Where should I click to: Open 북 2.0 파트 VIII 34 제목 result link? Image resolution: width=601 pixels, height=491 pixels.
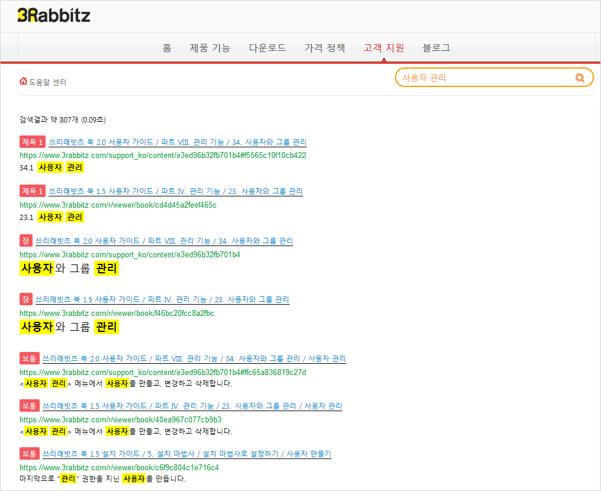point(178,142)
